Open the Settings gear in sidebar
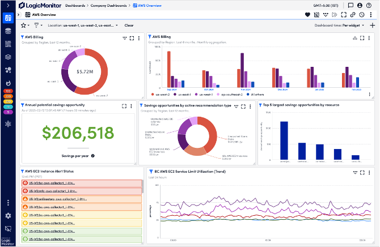The width and height of the screenshot is (380, 247). point(9,216)
